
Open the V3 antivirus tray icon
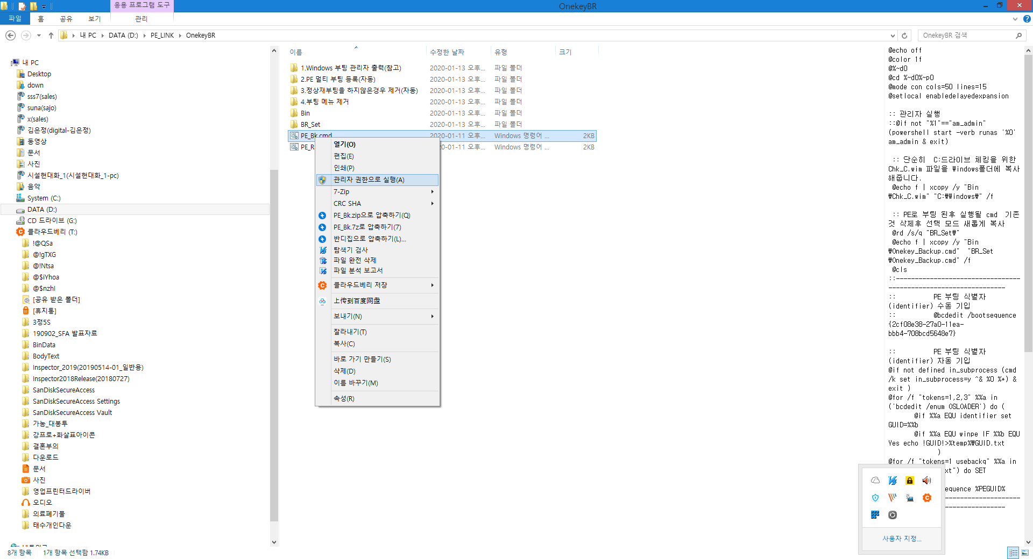coord(893,481)
